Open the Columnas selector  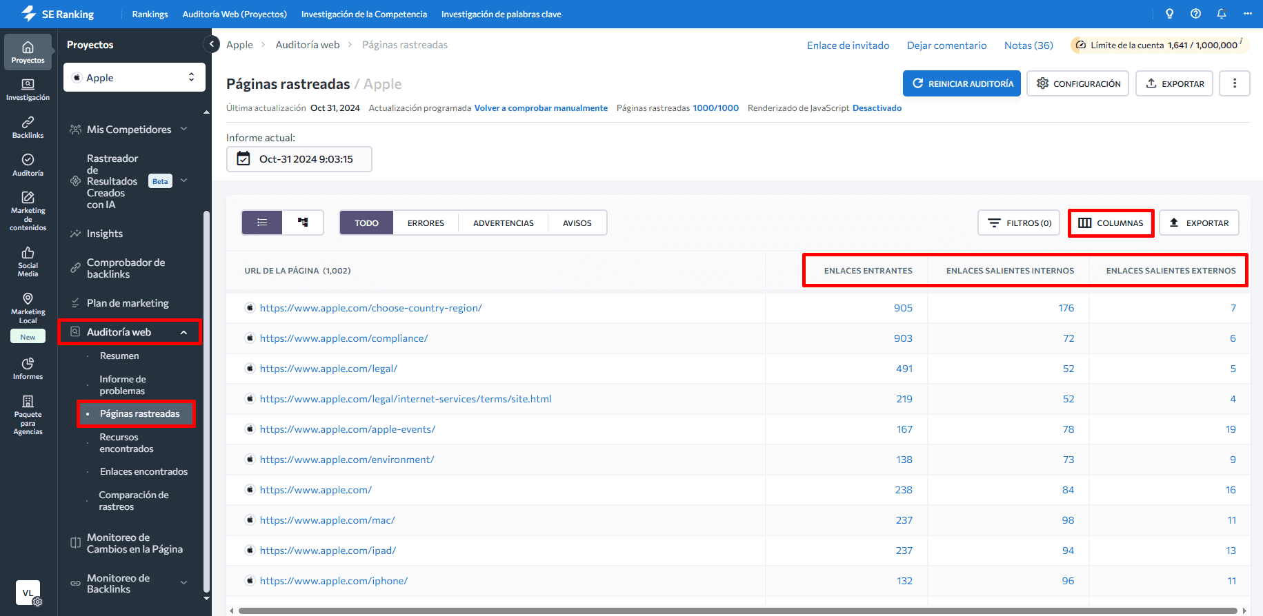[x=1111, y=223]
